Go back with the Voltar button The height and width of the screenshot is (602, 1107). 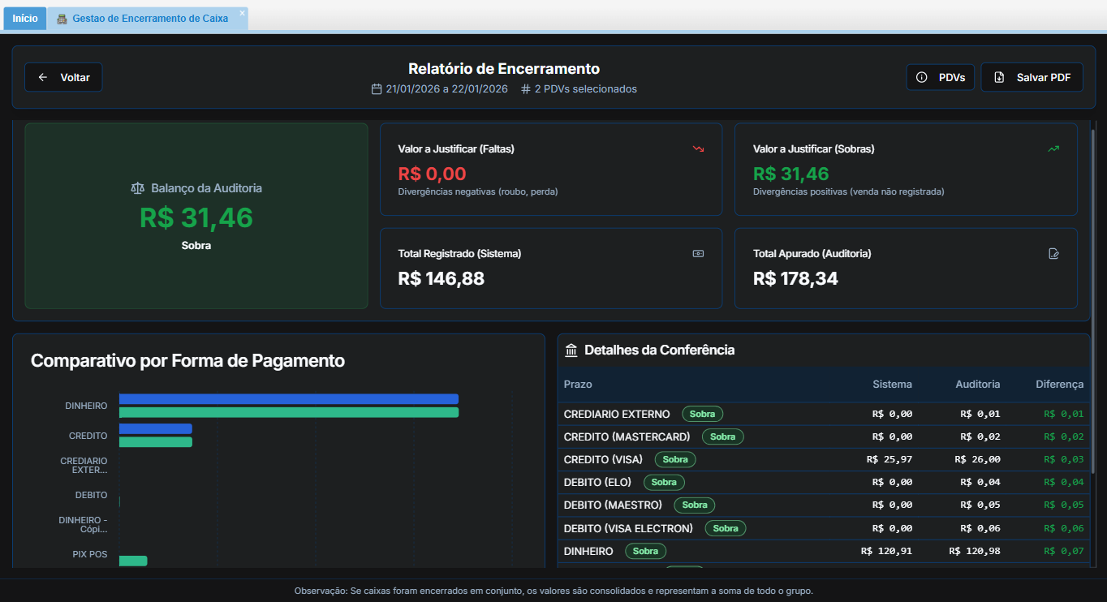point(63,77)
